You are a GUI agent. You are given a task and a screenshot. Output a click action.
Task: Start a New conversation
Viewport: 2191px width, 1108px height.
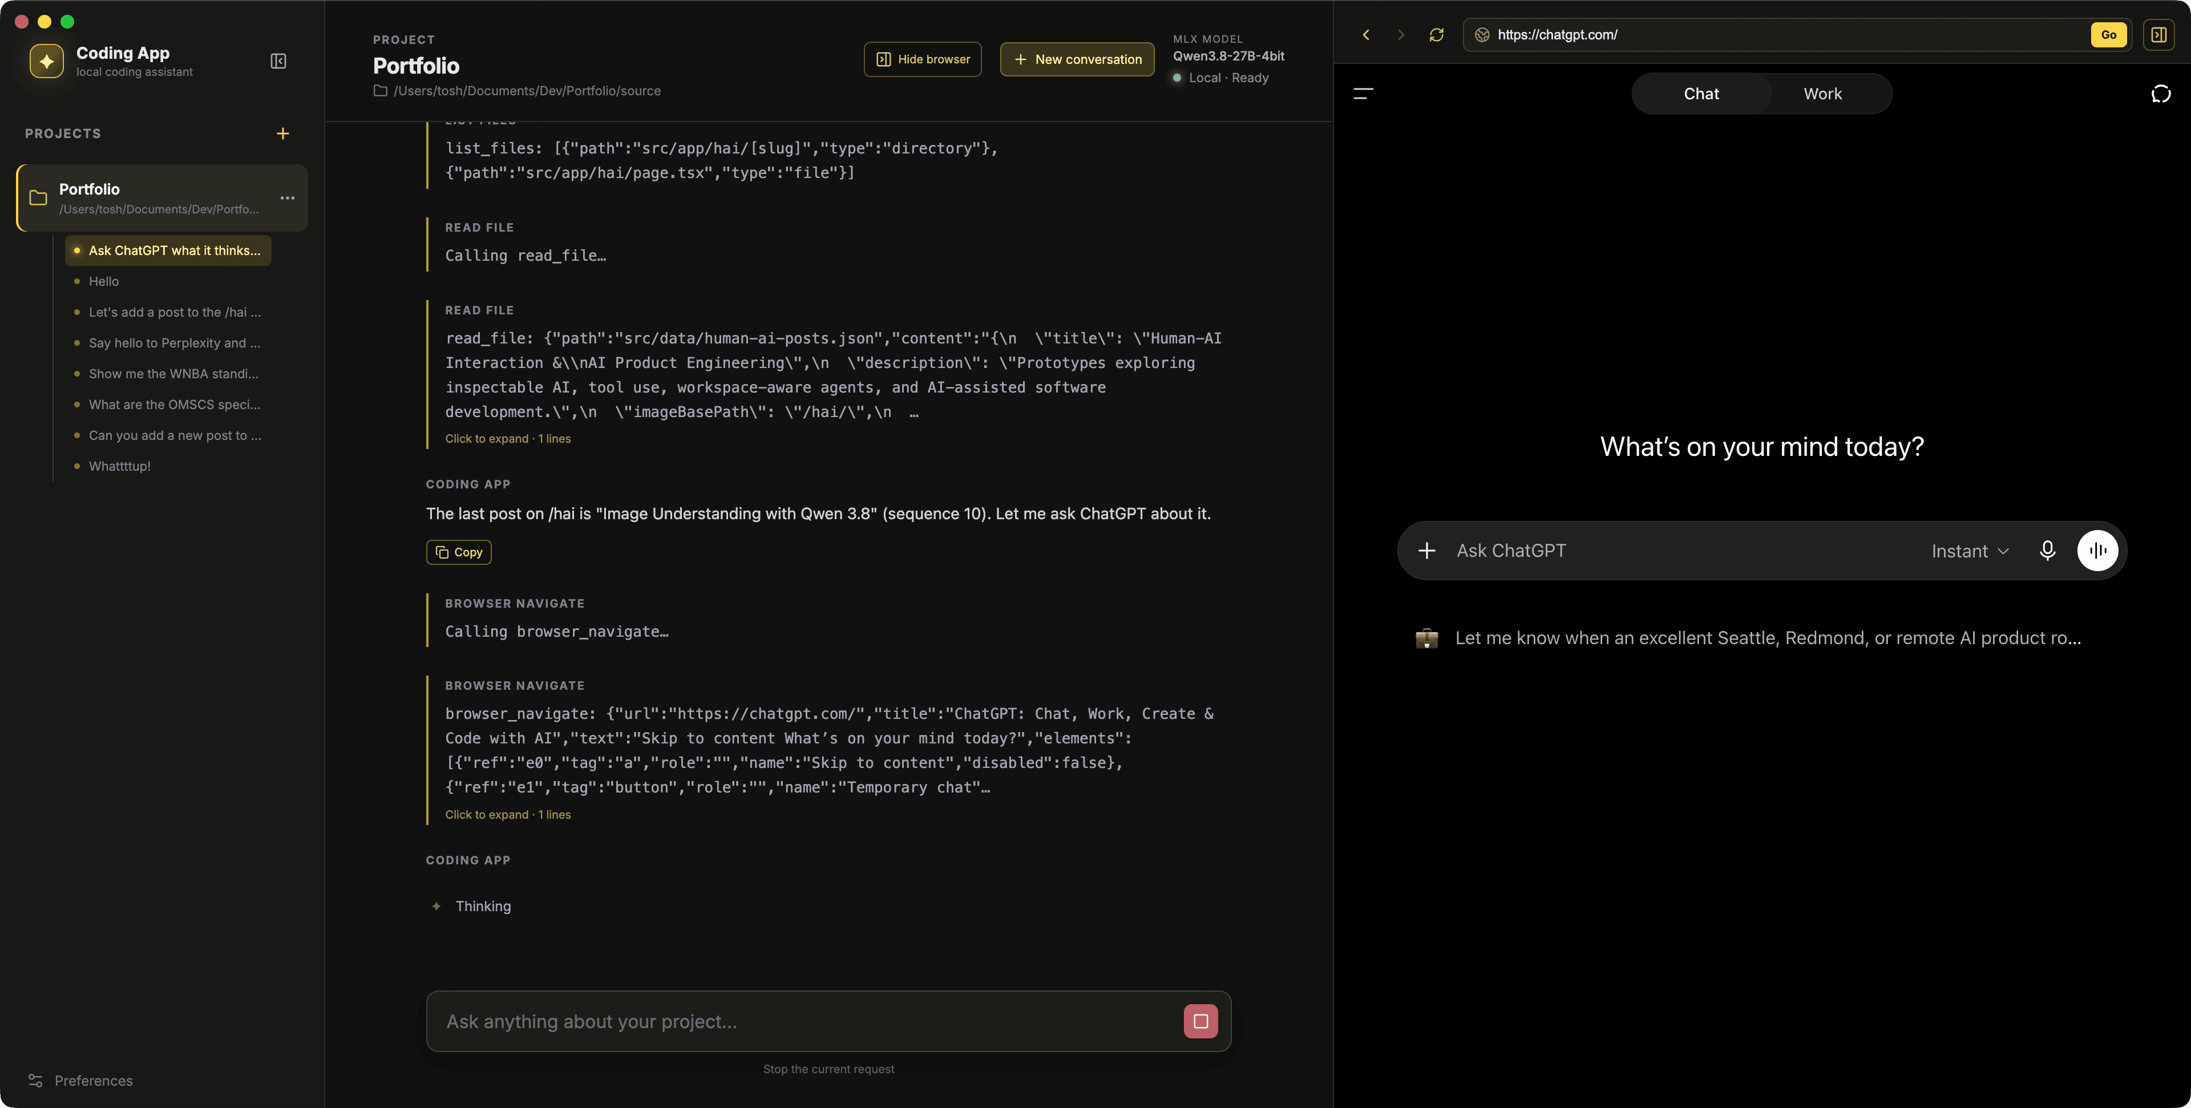coord(1077,59)
